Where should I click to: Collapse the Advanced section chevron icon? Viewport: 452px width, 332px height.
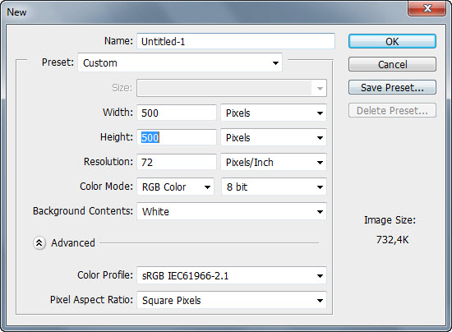[39, 243]
